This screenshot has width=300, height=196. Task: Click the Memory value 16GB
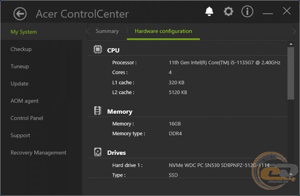coord(175,124)
